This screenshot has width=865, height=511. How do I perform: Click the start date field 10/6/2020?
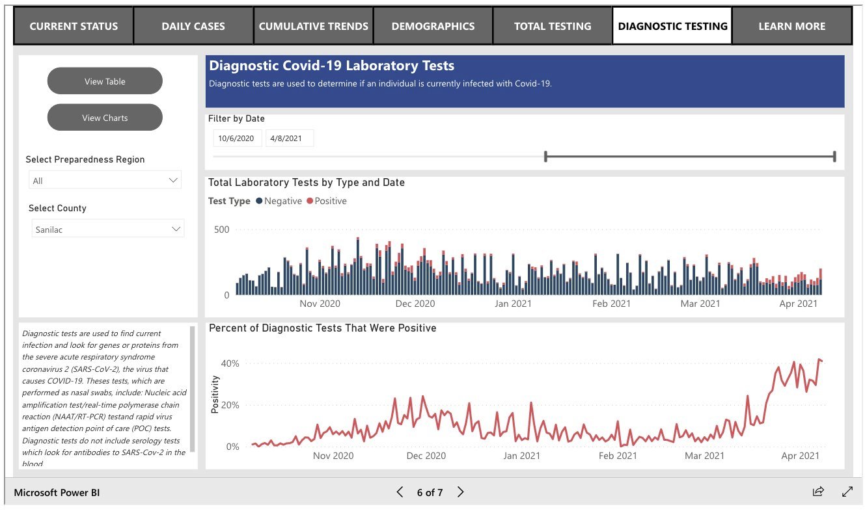(238, 138)
